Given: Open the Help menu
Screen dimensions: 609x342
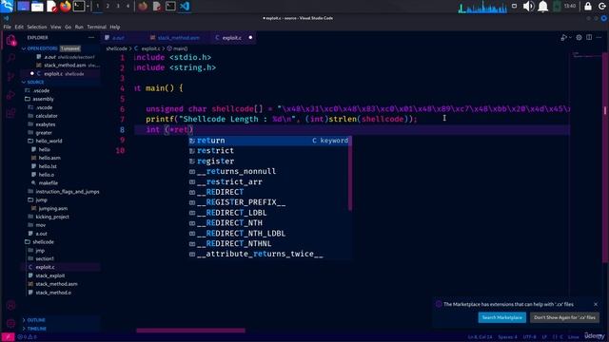Looking at the screenshot, I should click(x=114, y=28).
